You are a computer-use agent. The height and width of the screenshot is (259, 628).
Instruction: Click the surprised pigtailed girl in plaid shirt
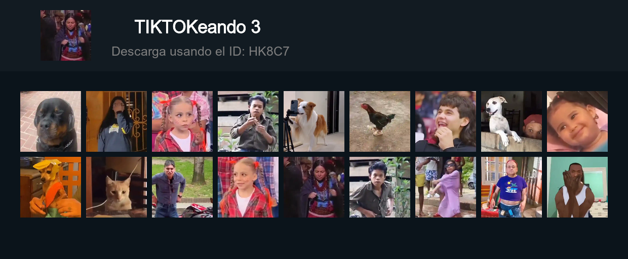(182, 121)
